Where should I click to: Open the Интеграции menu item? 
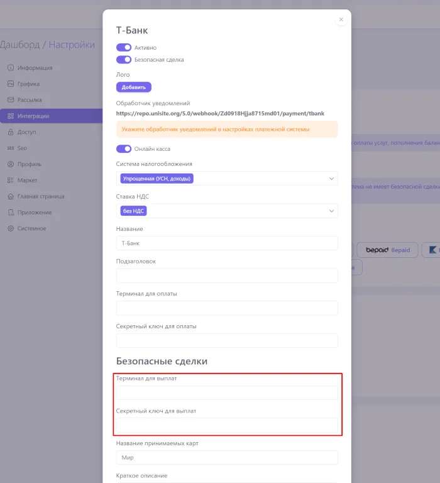33,116
